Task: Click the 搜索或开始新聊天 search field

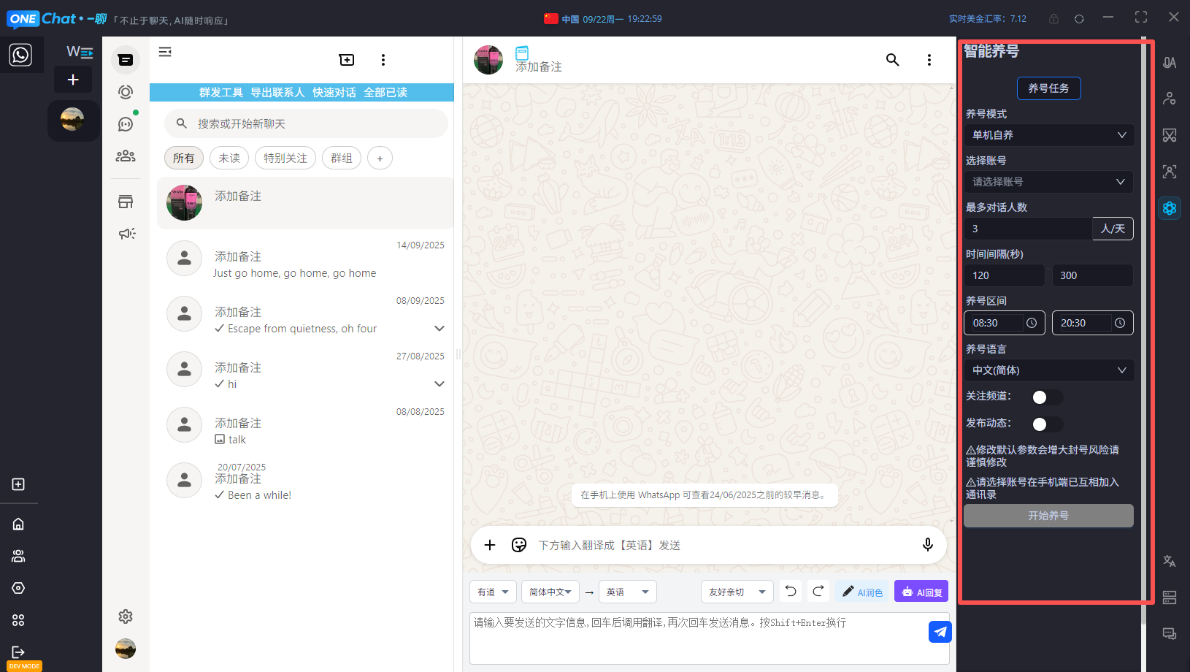Action: click(x=307, y=123)
